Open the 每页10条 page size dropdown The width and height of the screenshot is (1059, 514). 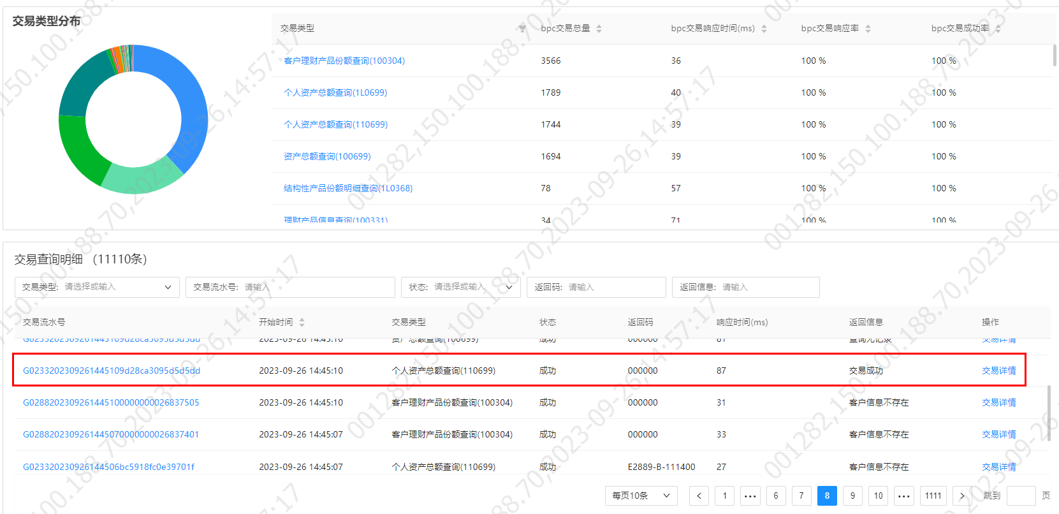pyautogui.click(x=641, y=496)
